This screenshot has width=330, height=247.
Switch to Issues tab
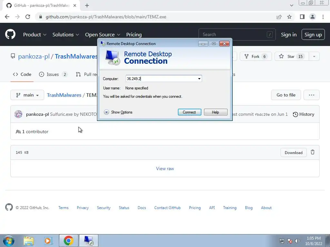53,74
